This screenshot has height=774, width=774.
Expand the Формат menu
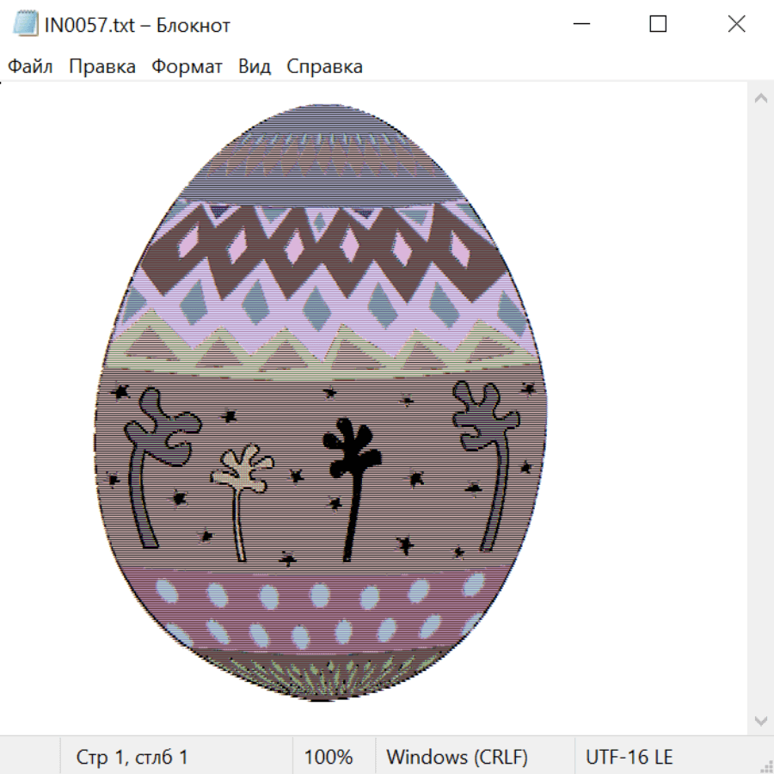187,67
